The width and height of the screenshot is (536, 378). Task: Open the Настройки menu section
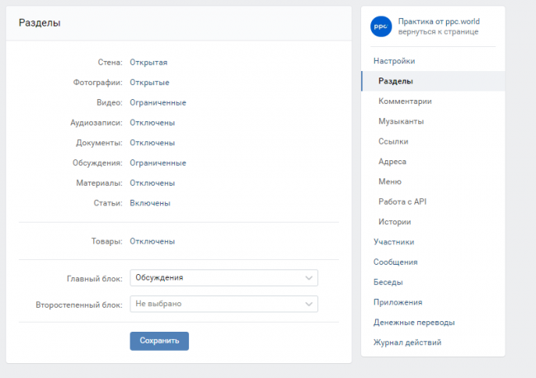[394, 61]
